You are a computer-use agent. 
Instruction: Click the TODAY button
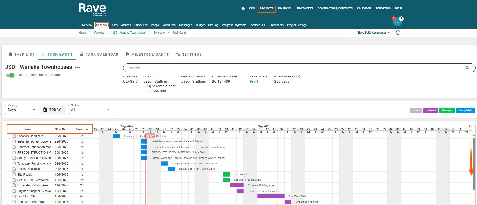point(52,109)
